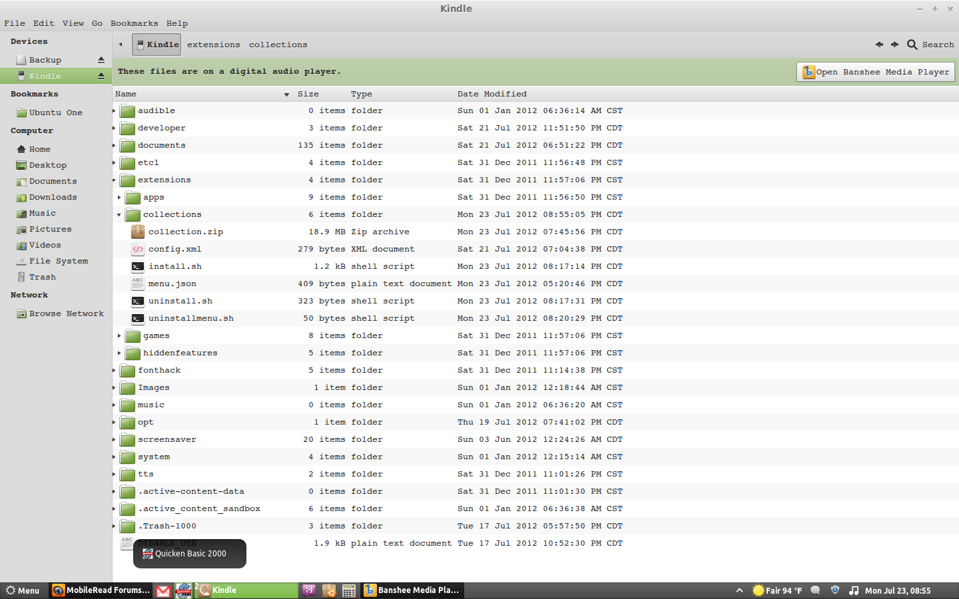
Task: Open the View menu
Action: tap(73, 23)
